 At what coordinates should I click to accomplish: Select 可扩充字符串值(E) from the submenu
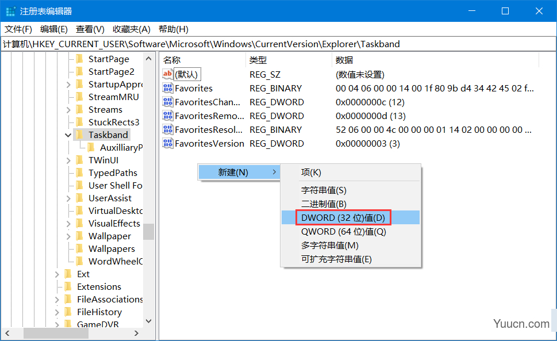(351, 259)
